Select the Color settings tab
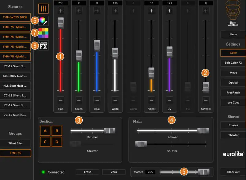This screenshot has width=246, height=180. point(233,53)
